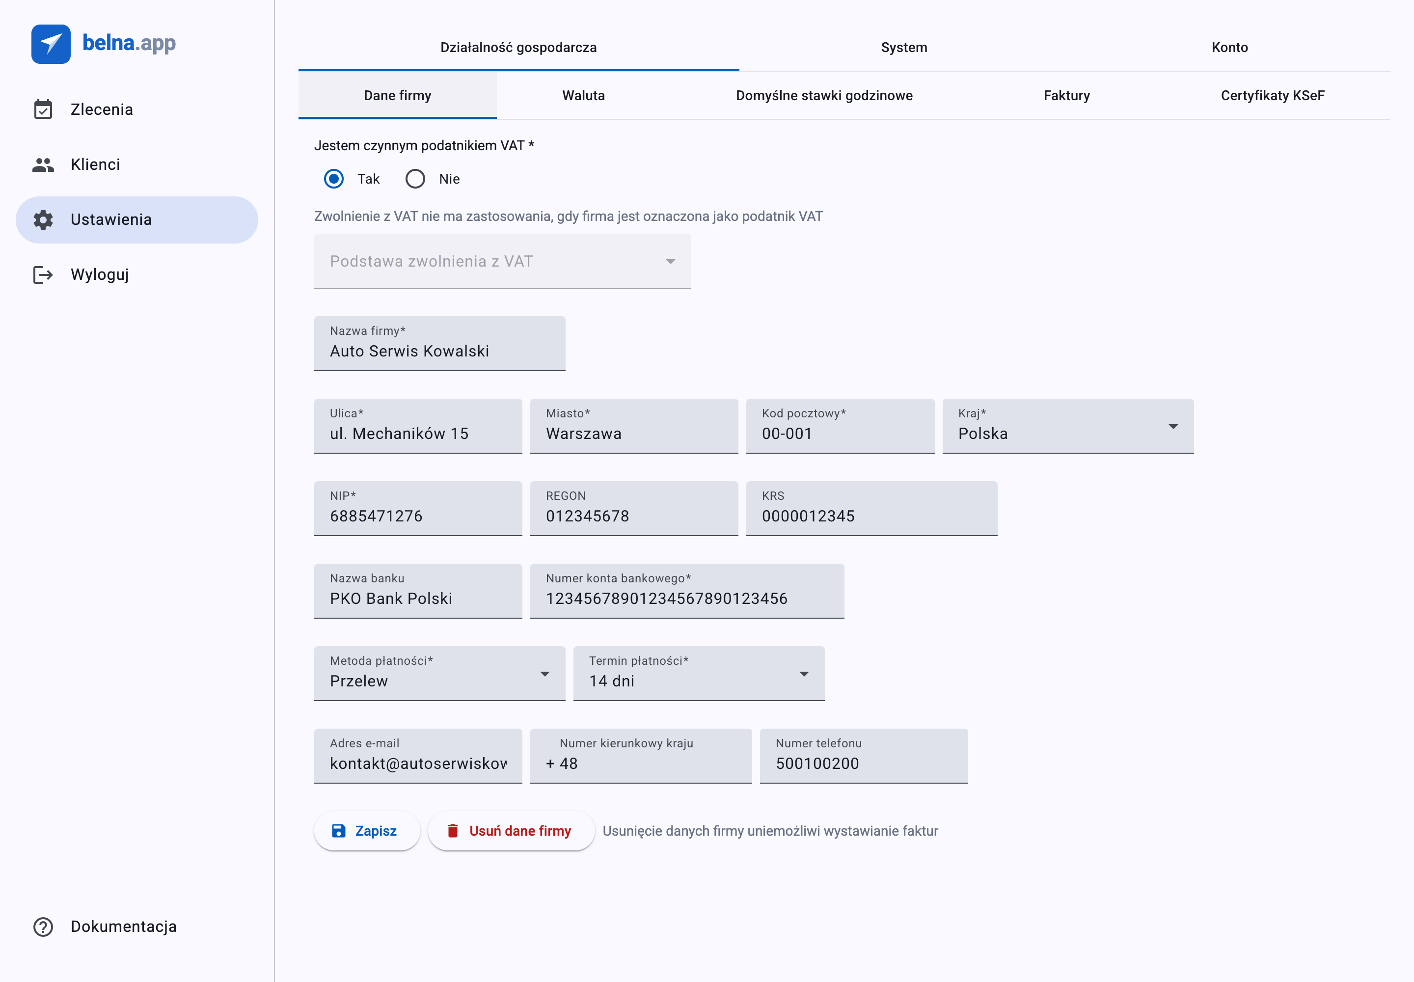The height and width of the screenshot is (982, 1414).
Task: Open the Faktury sub-tab
Action: pyautogui.click(x=1066, y=95)
